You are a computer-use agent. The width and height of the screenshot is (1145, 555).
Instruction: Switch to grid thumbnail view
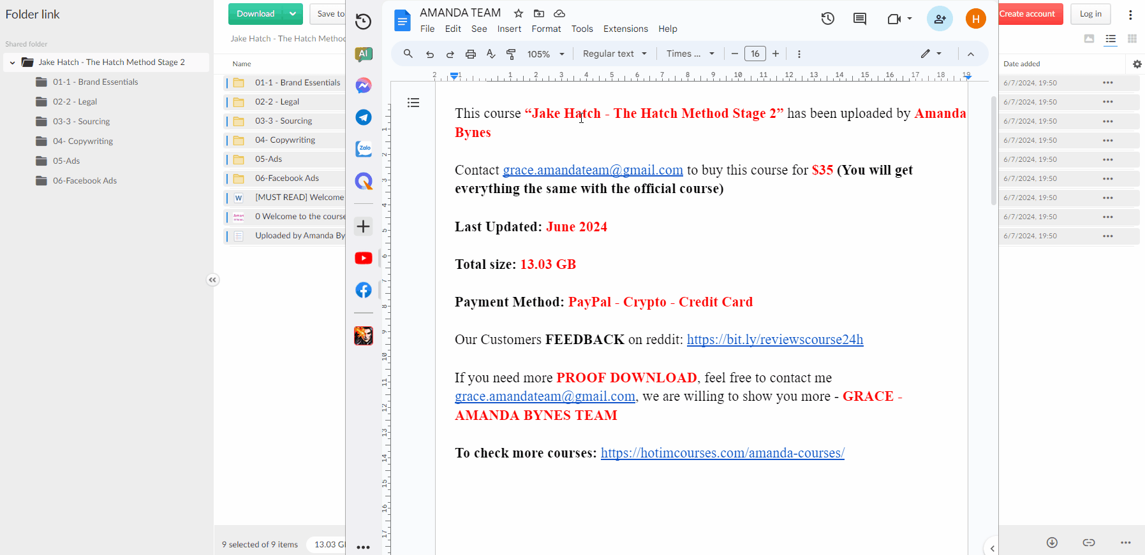coord(1132,39)
